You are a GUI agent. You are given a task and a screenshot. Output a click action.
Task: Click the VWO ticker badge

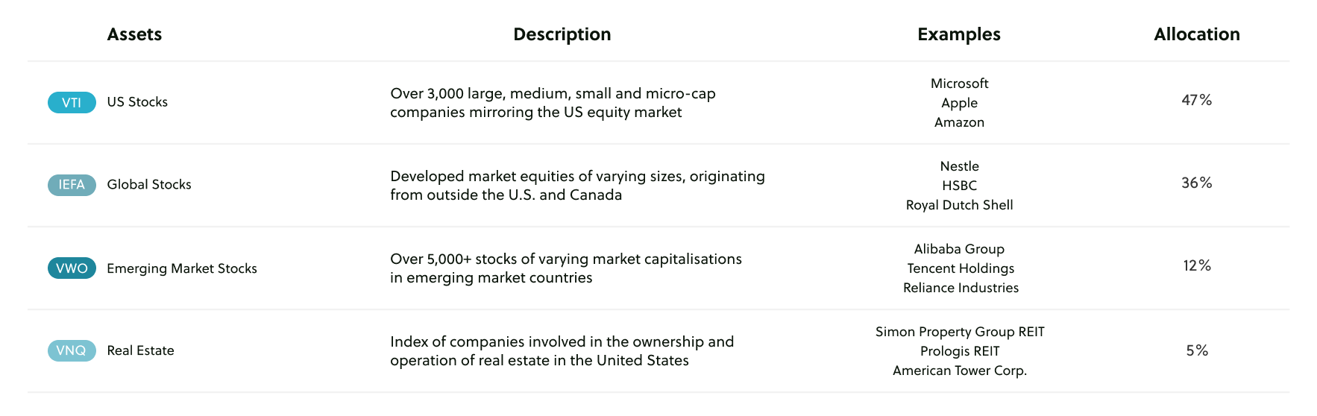[72, 268]
